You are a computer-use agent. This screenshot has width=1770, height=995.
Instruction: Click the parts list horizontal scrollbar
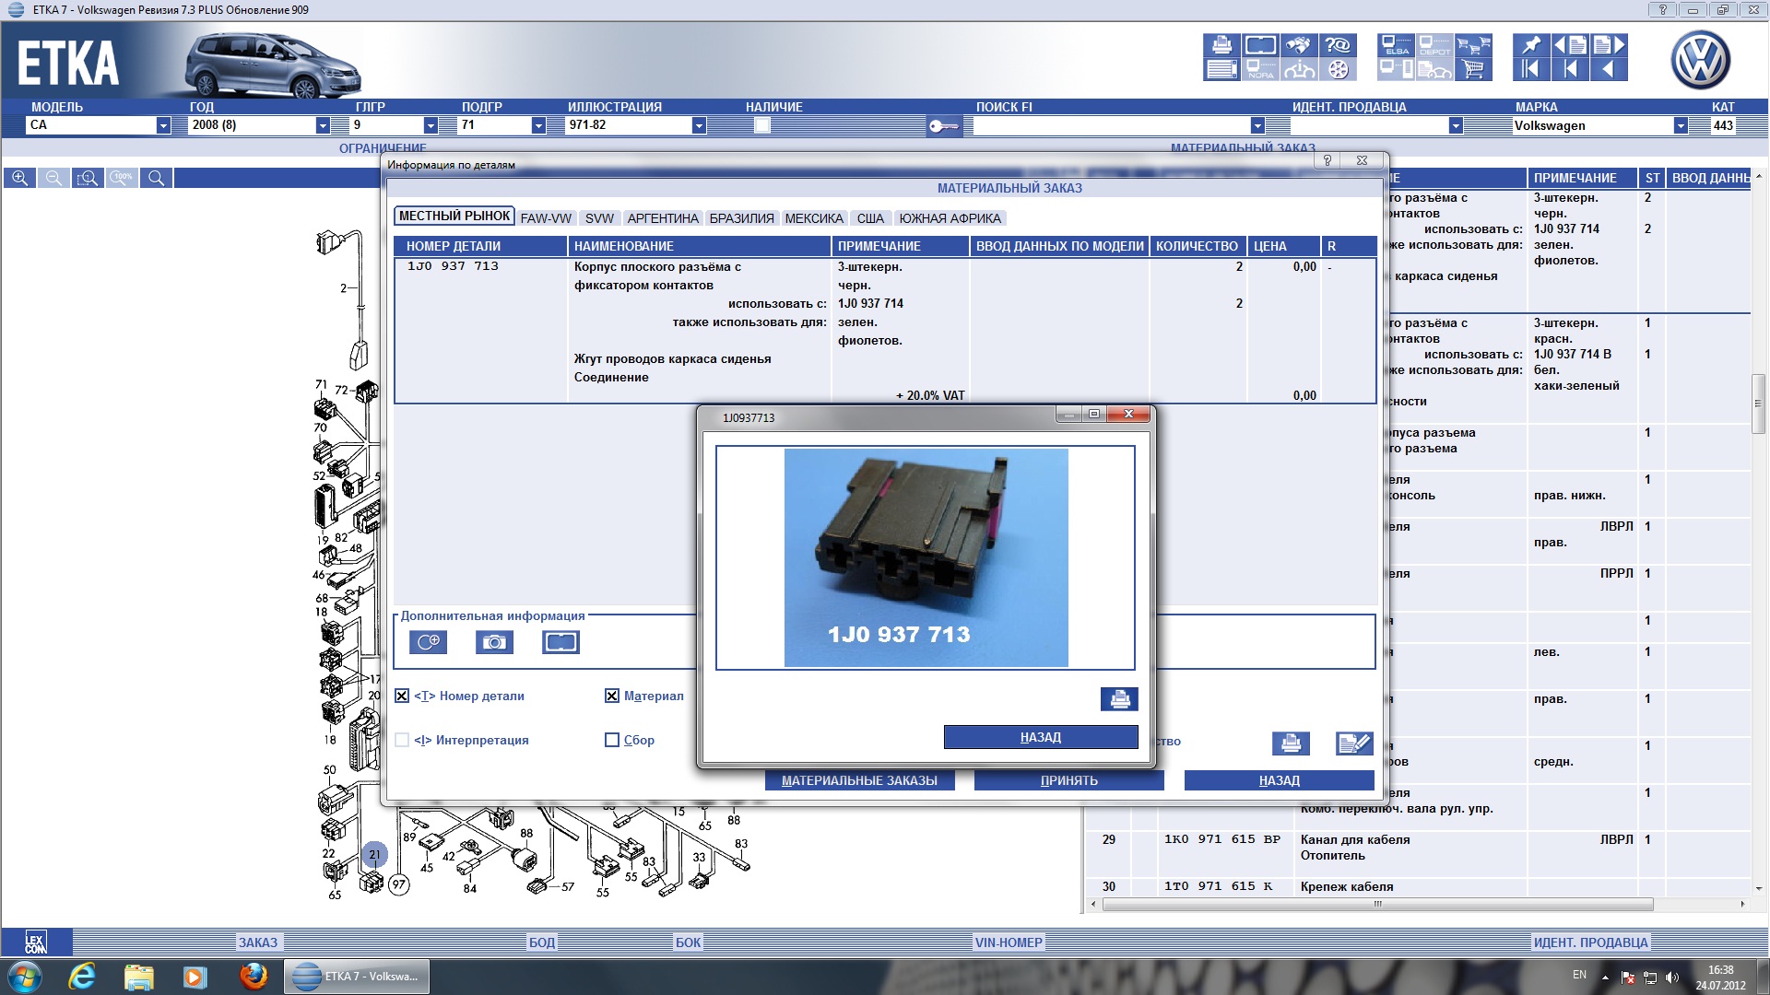[x=1378, y=905]
